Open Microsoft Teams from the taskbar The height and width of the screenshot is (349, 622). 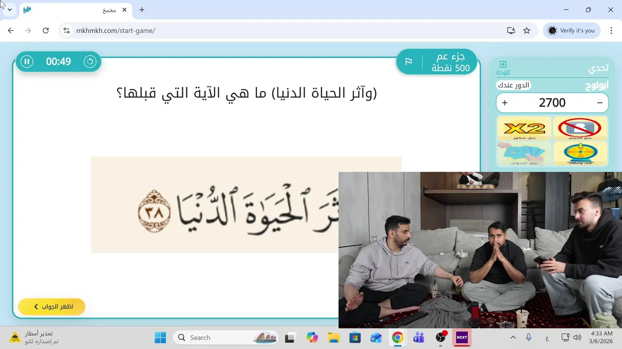pos(419,338)
